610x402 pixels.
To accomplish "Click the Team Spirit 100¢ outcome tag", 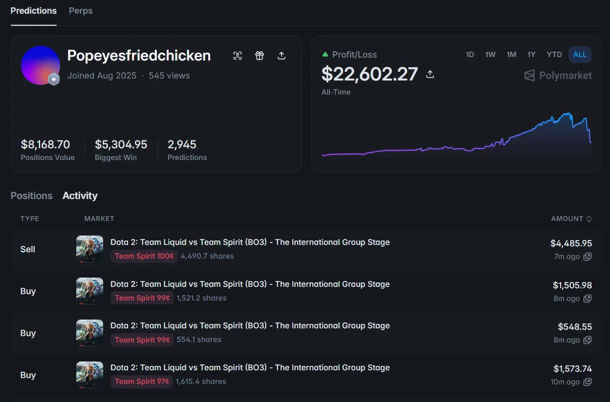I will pyautogui.click(x=144, y=256).
